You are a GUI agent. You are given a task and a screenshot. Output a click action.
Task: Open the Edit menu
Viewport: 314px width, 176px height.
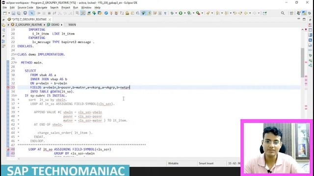pos(12,8)
